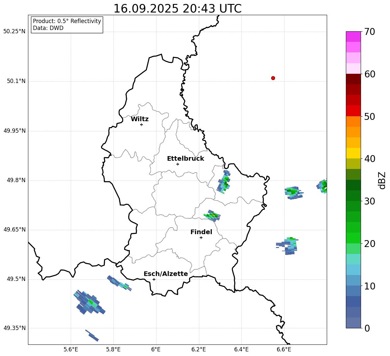Click the large radar echo southwest of Luxembourg
390x356 pixels.
(x=90, y=302)
